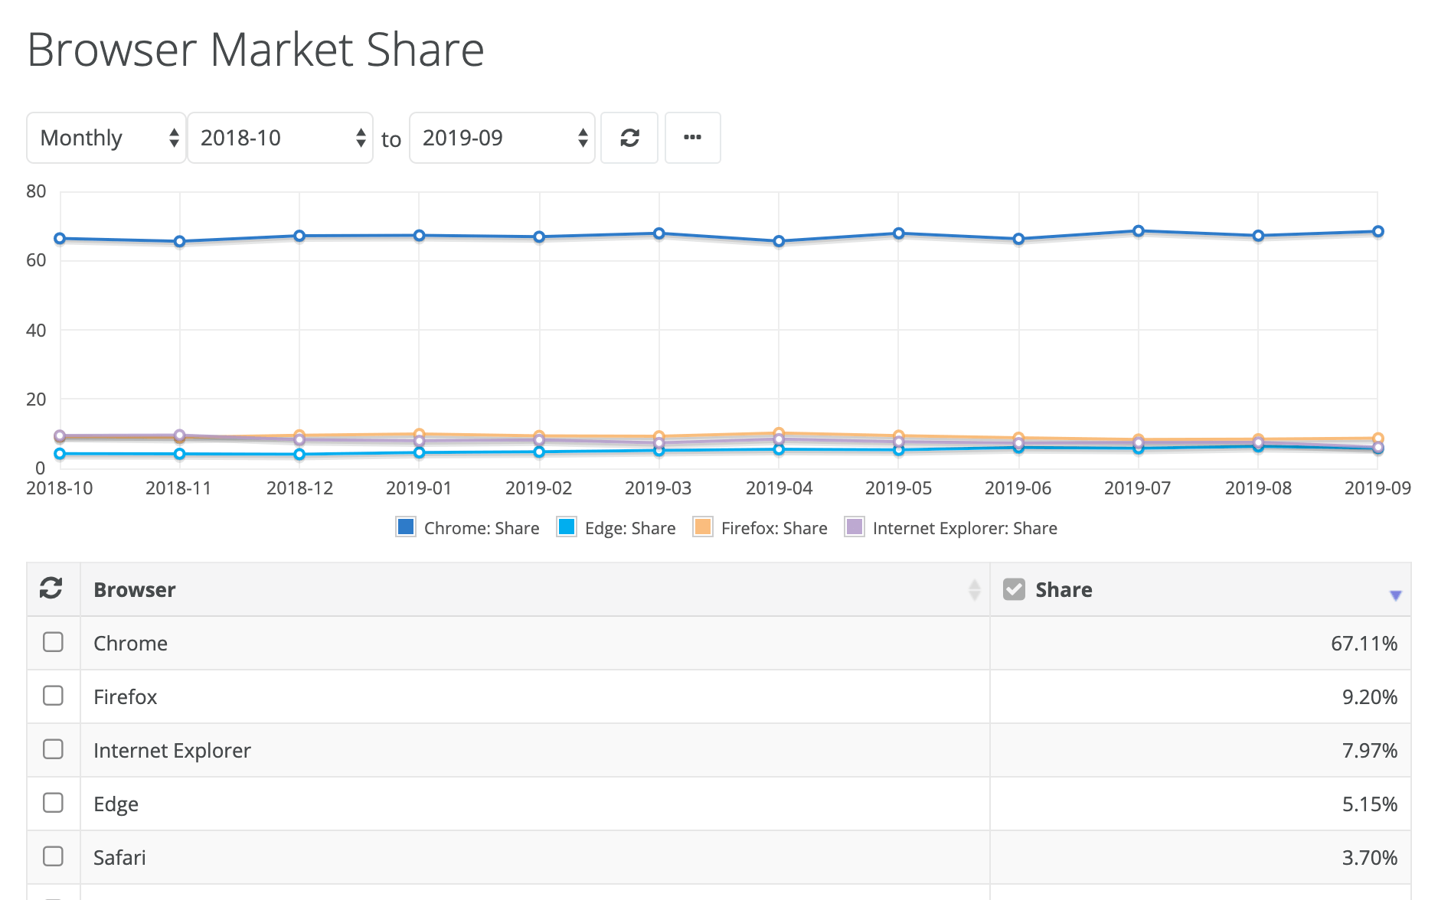This screenshot has width=1438, height=900.
Task: Click the Chrome data point at 2019-09
Action: click(1378, 231)
